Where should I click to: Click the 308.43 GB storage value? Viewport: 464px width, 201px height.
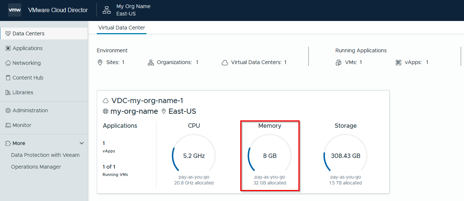coord(346,156)
